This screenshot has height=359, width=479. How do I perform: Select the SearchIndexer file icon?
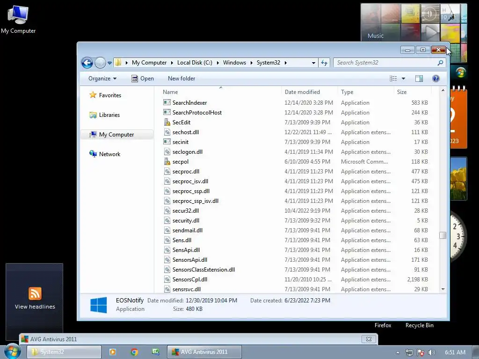point(167,102)
